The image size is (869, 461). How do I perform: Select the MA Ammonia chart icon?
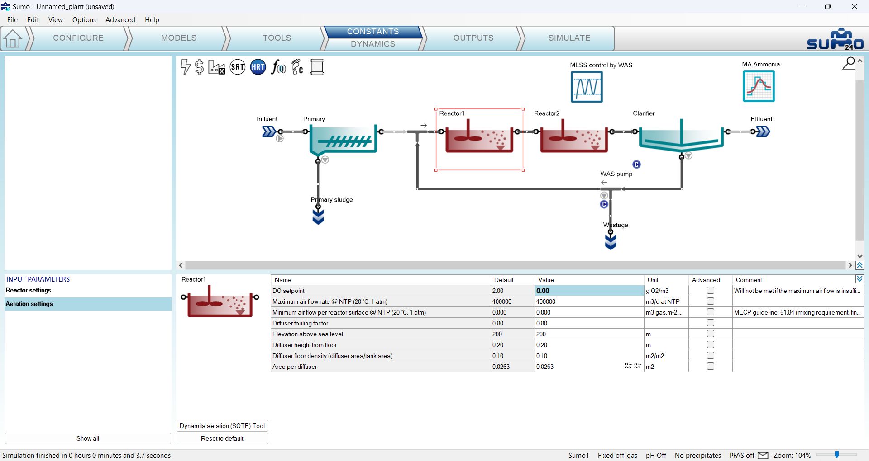coord(759,86)
